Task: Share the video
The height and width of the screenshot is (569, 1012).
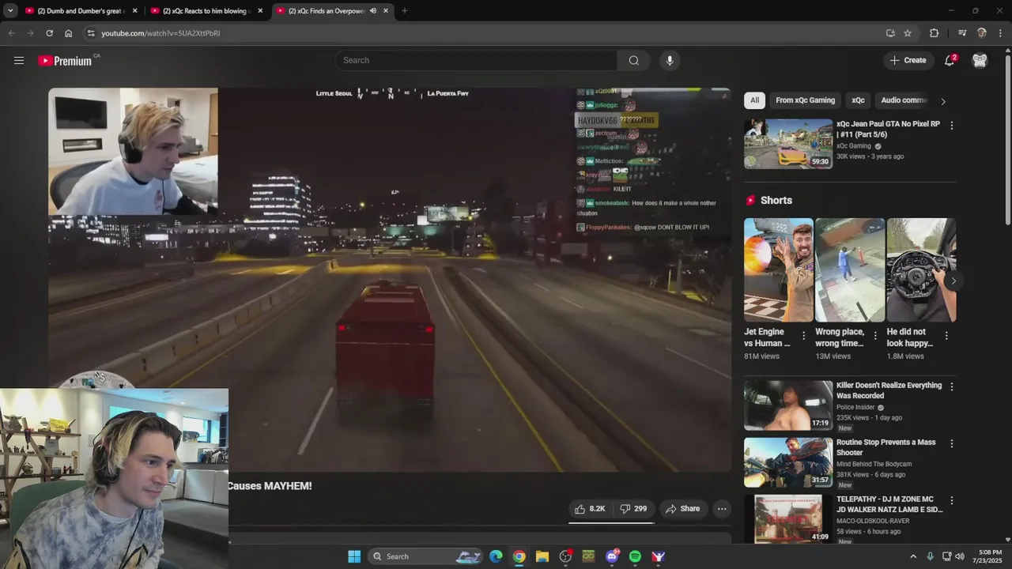Action: (683, 509)
